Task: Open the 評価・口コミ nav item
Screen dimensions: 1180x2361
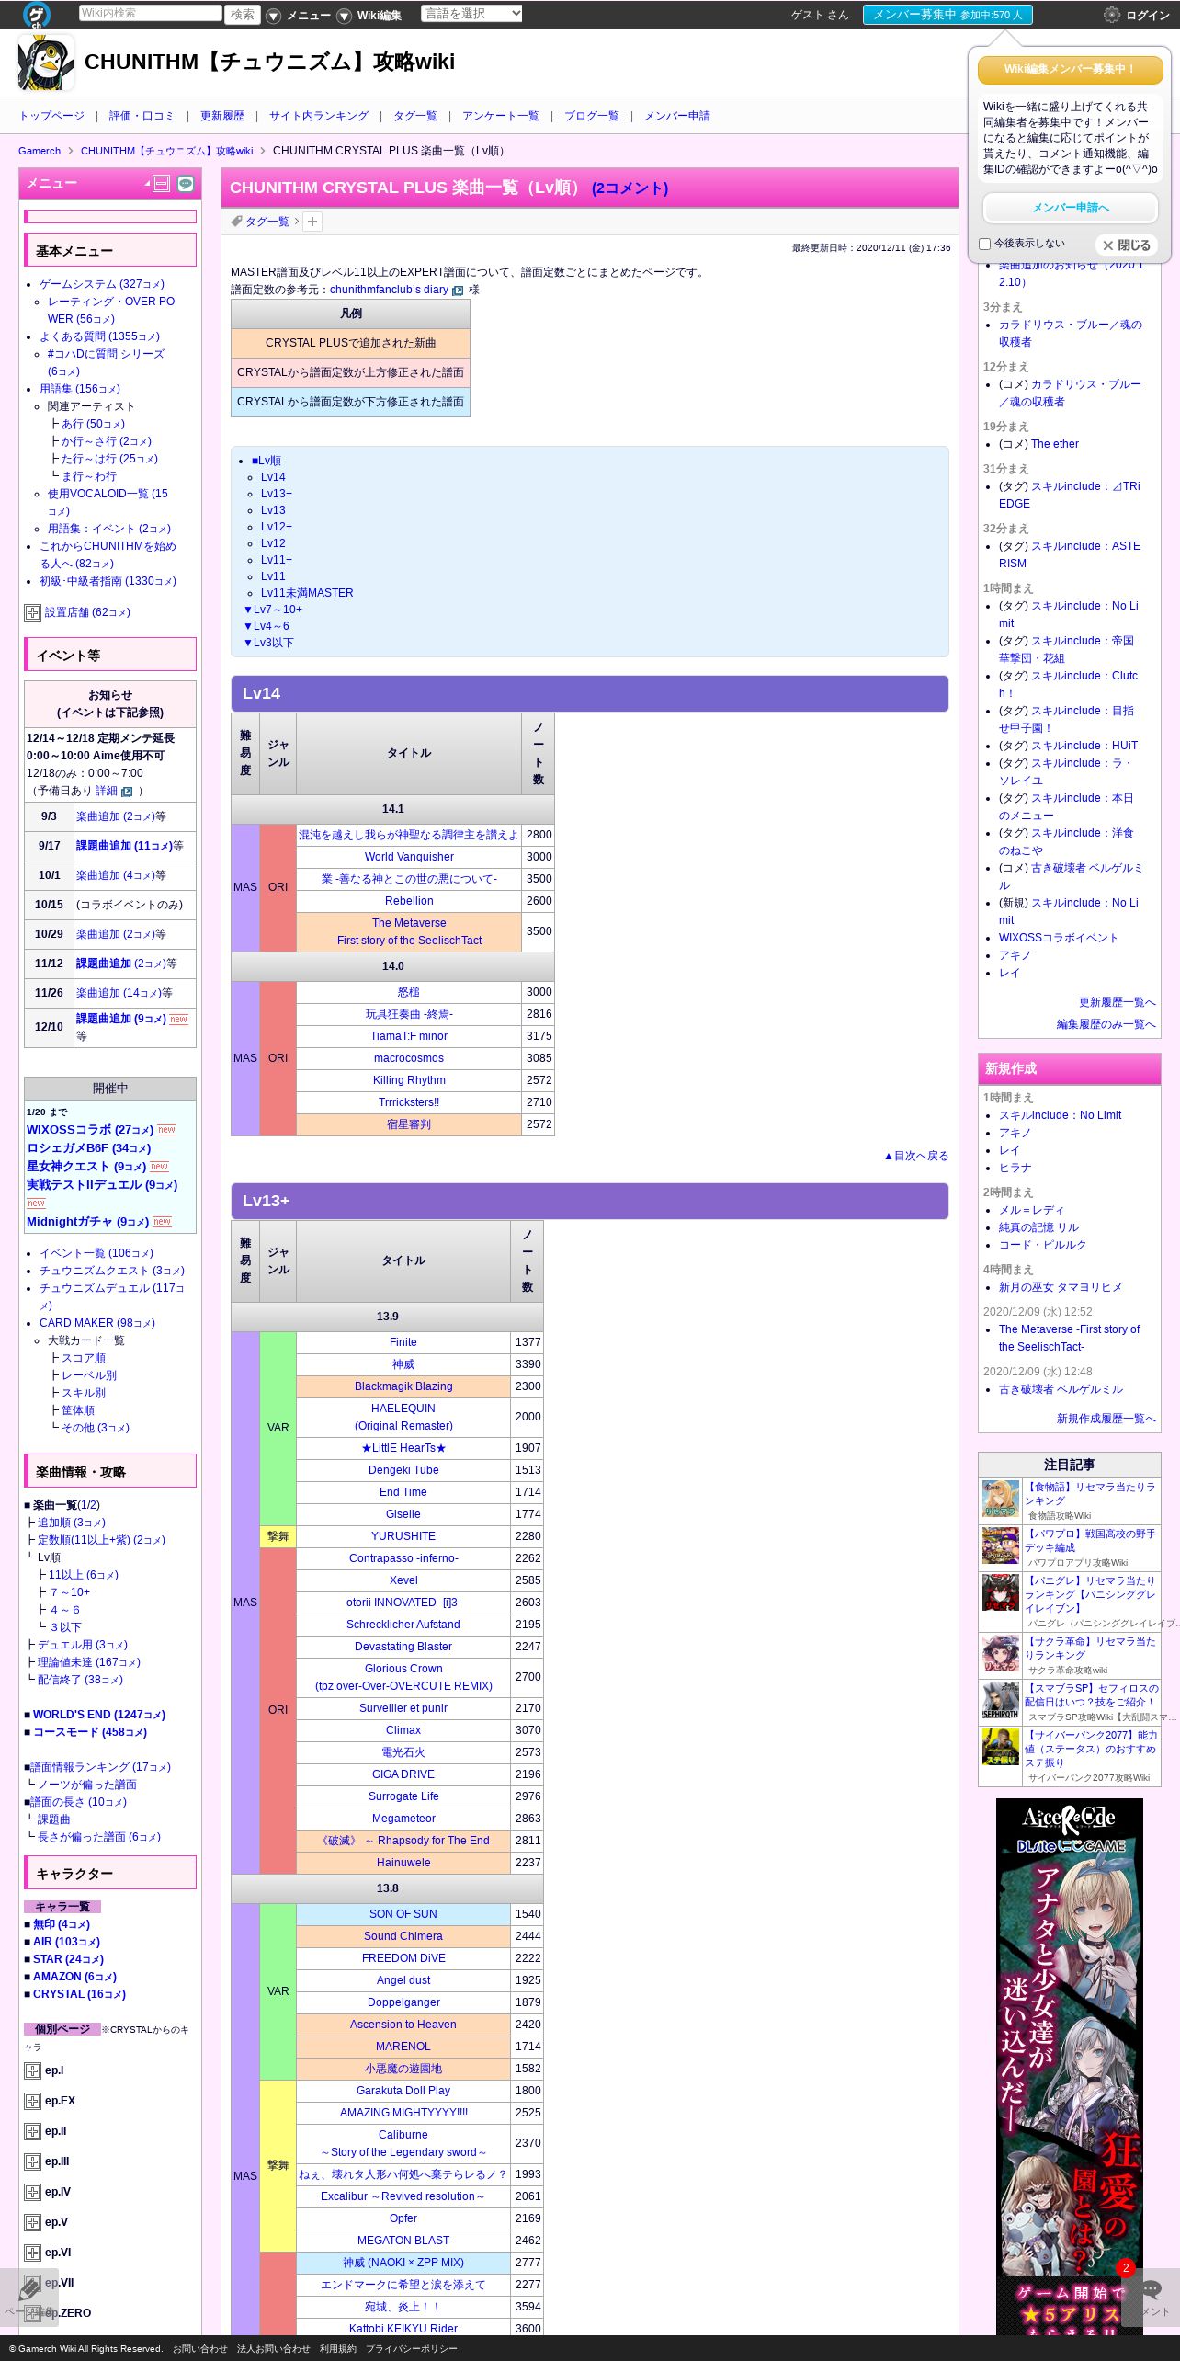Action: (142, 116)
